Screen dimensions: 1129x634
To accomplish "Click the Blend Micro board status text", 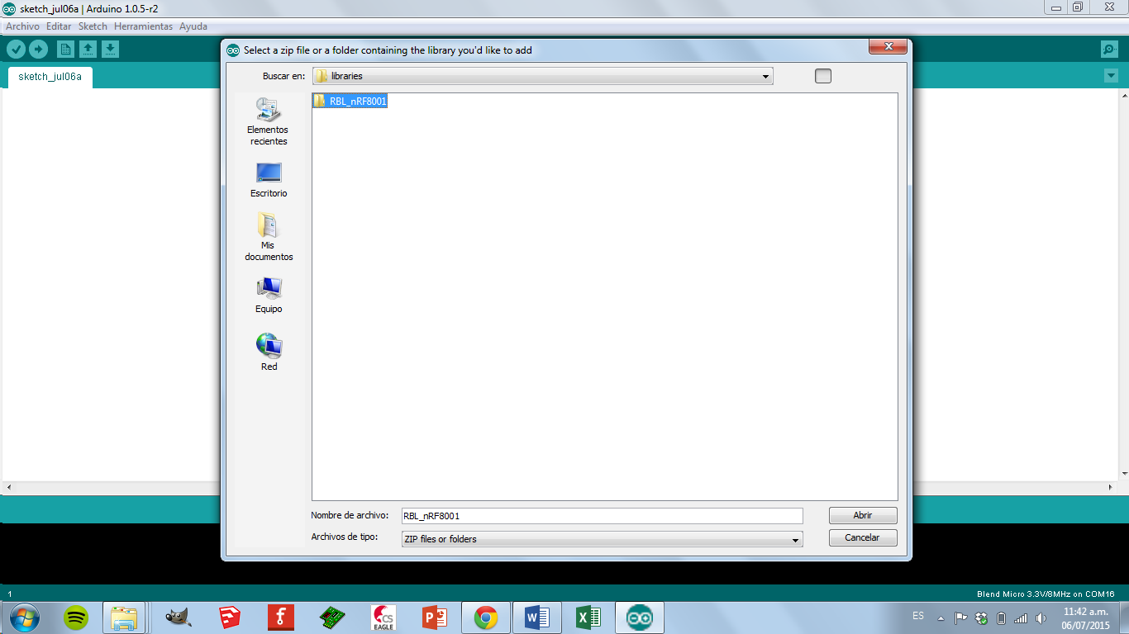I will tap(1046, 594).
